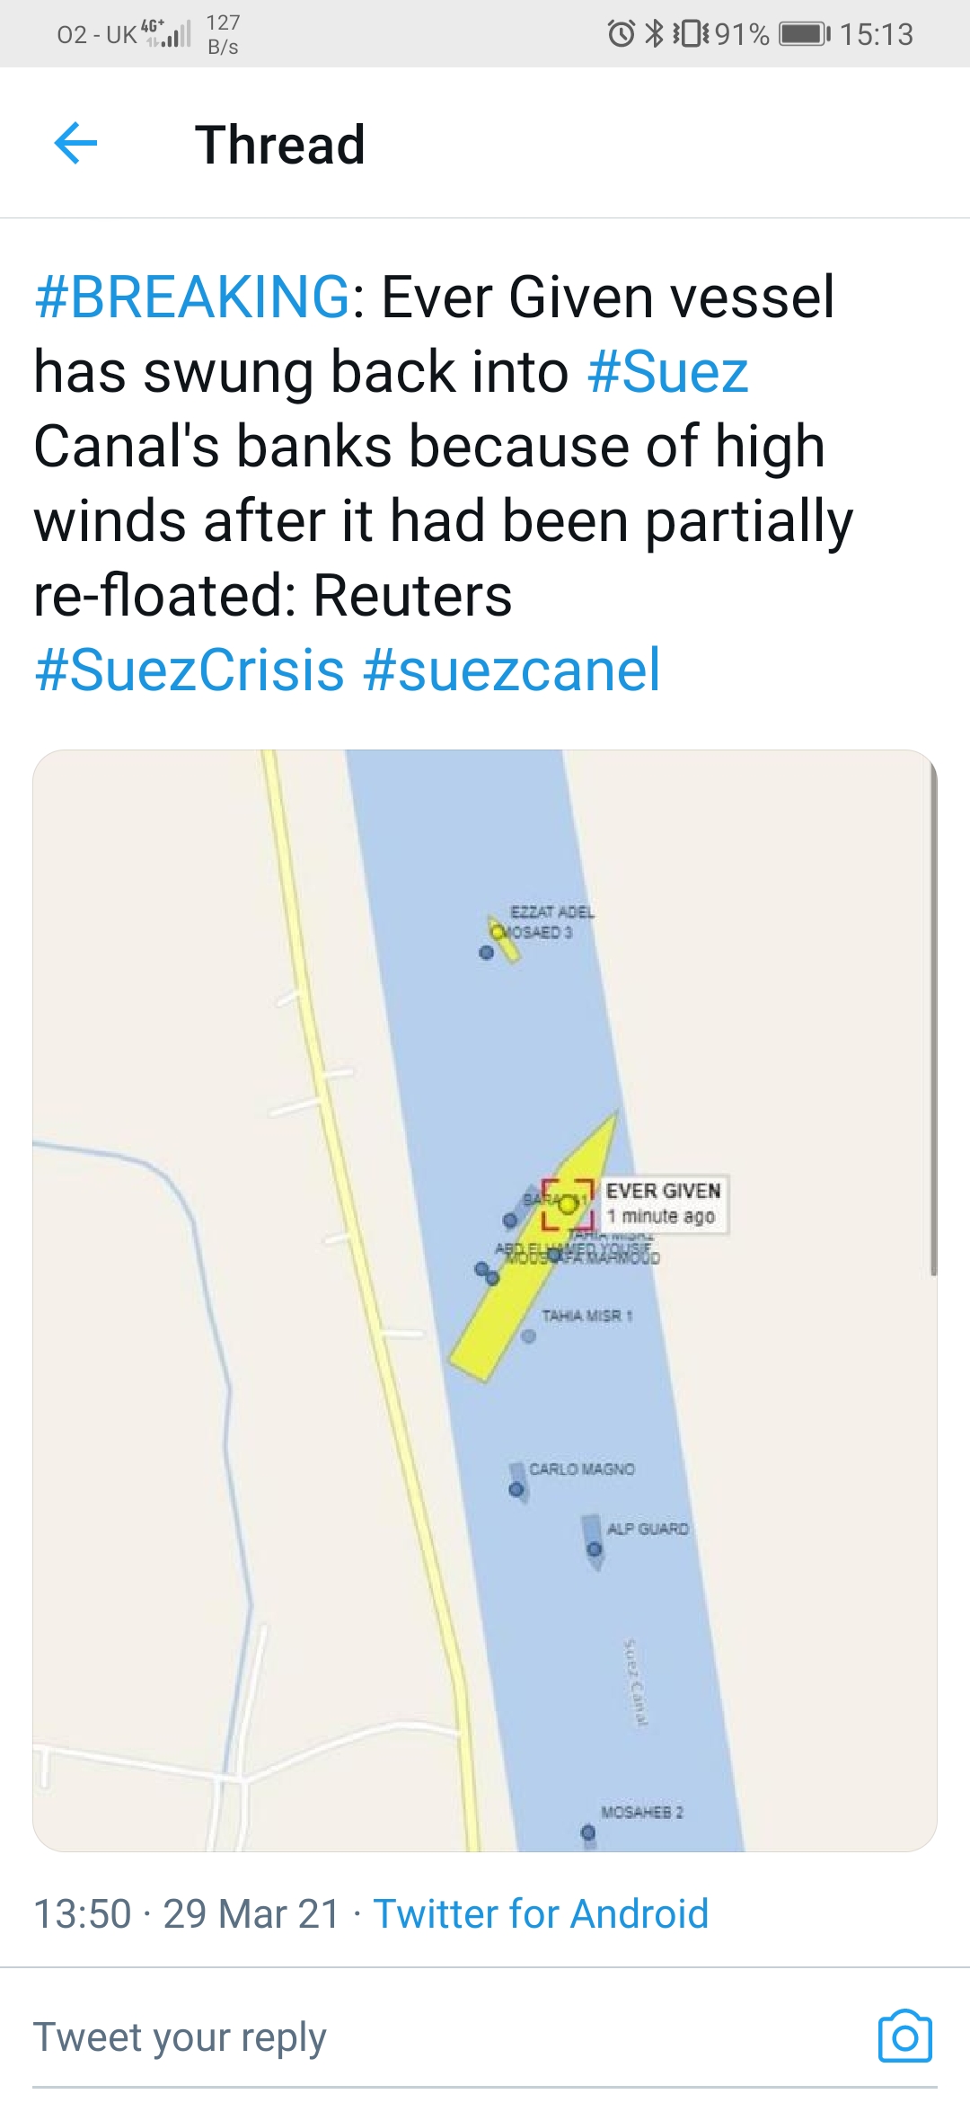This screenshot has width=970, height=2103.
Task: Open camera icon in reply bar
Action: [904, 2036]
